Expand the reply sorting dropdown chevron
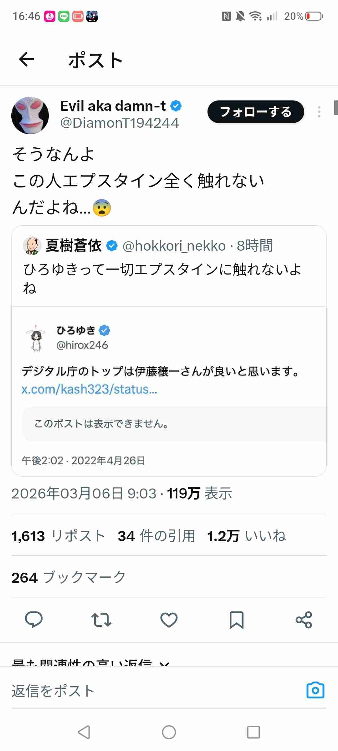 coord(165,663)
